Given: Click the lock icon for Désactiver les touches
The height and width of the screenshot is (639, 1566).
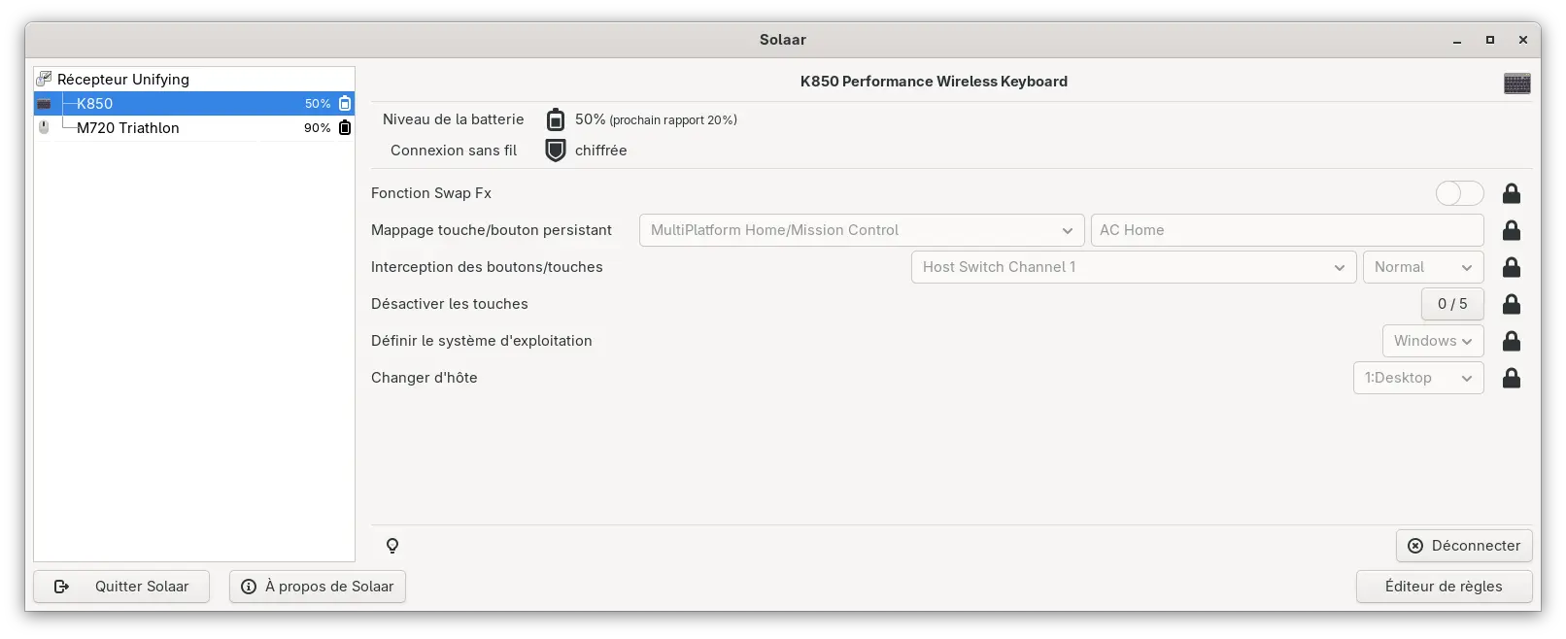Looking at the screenshot, I should point(1511,304).
